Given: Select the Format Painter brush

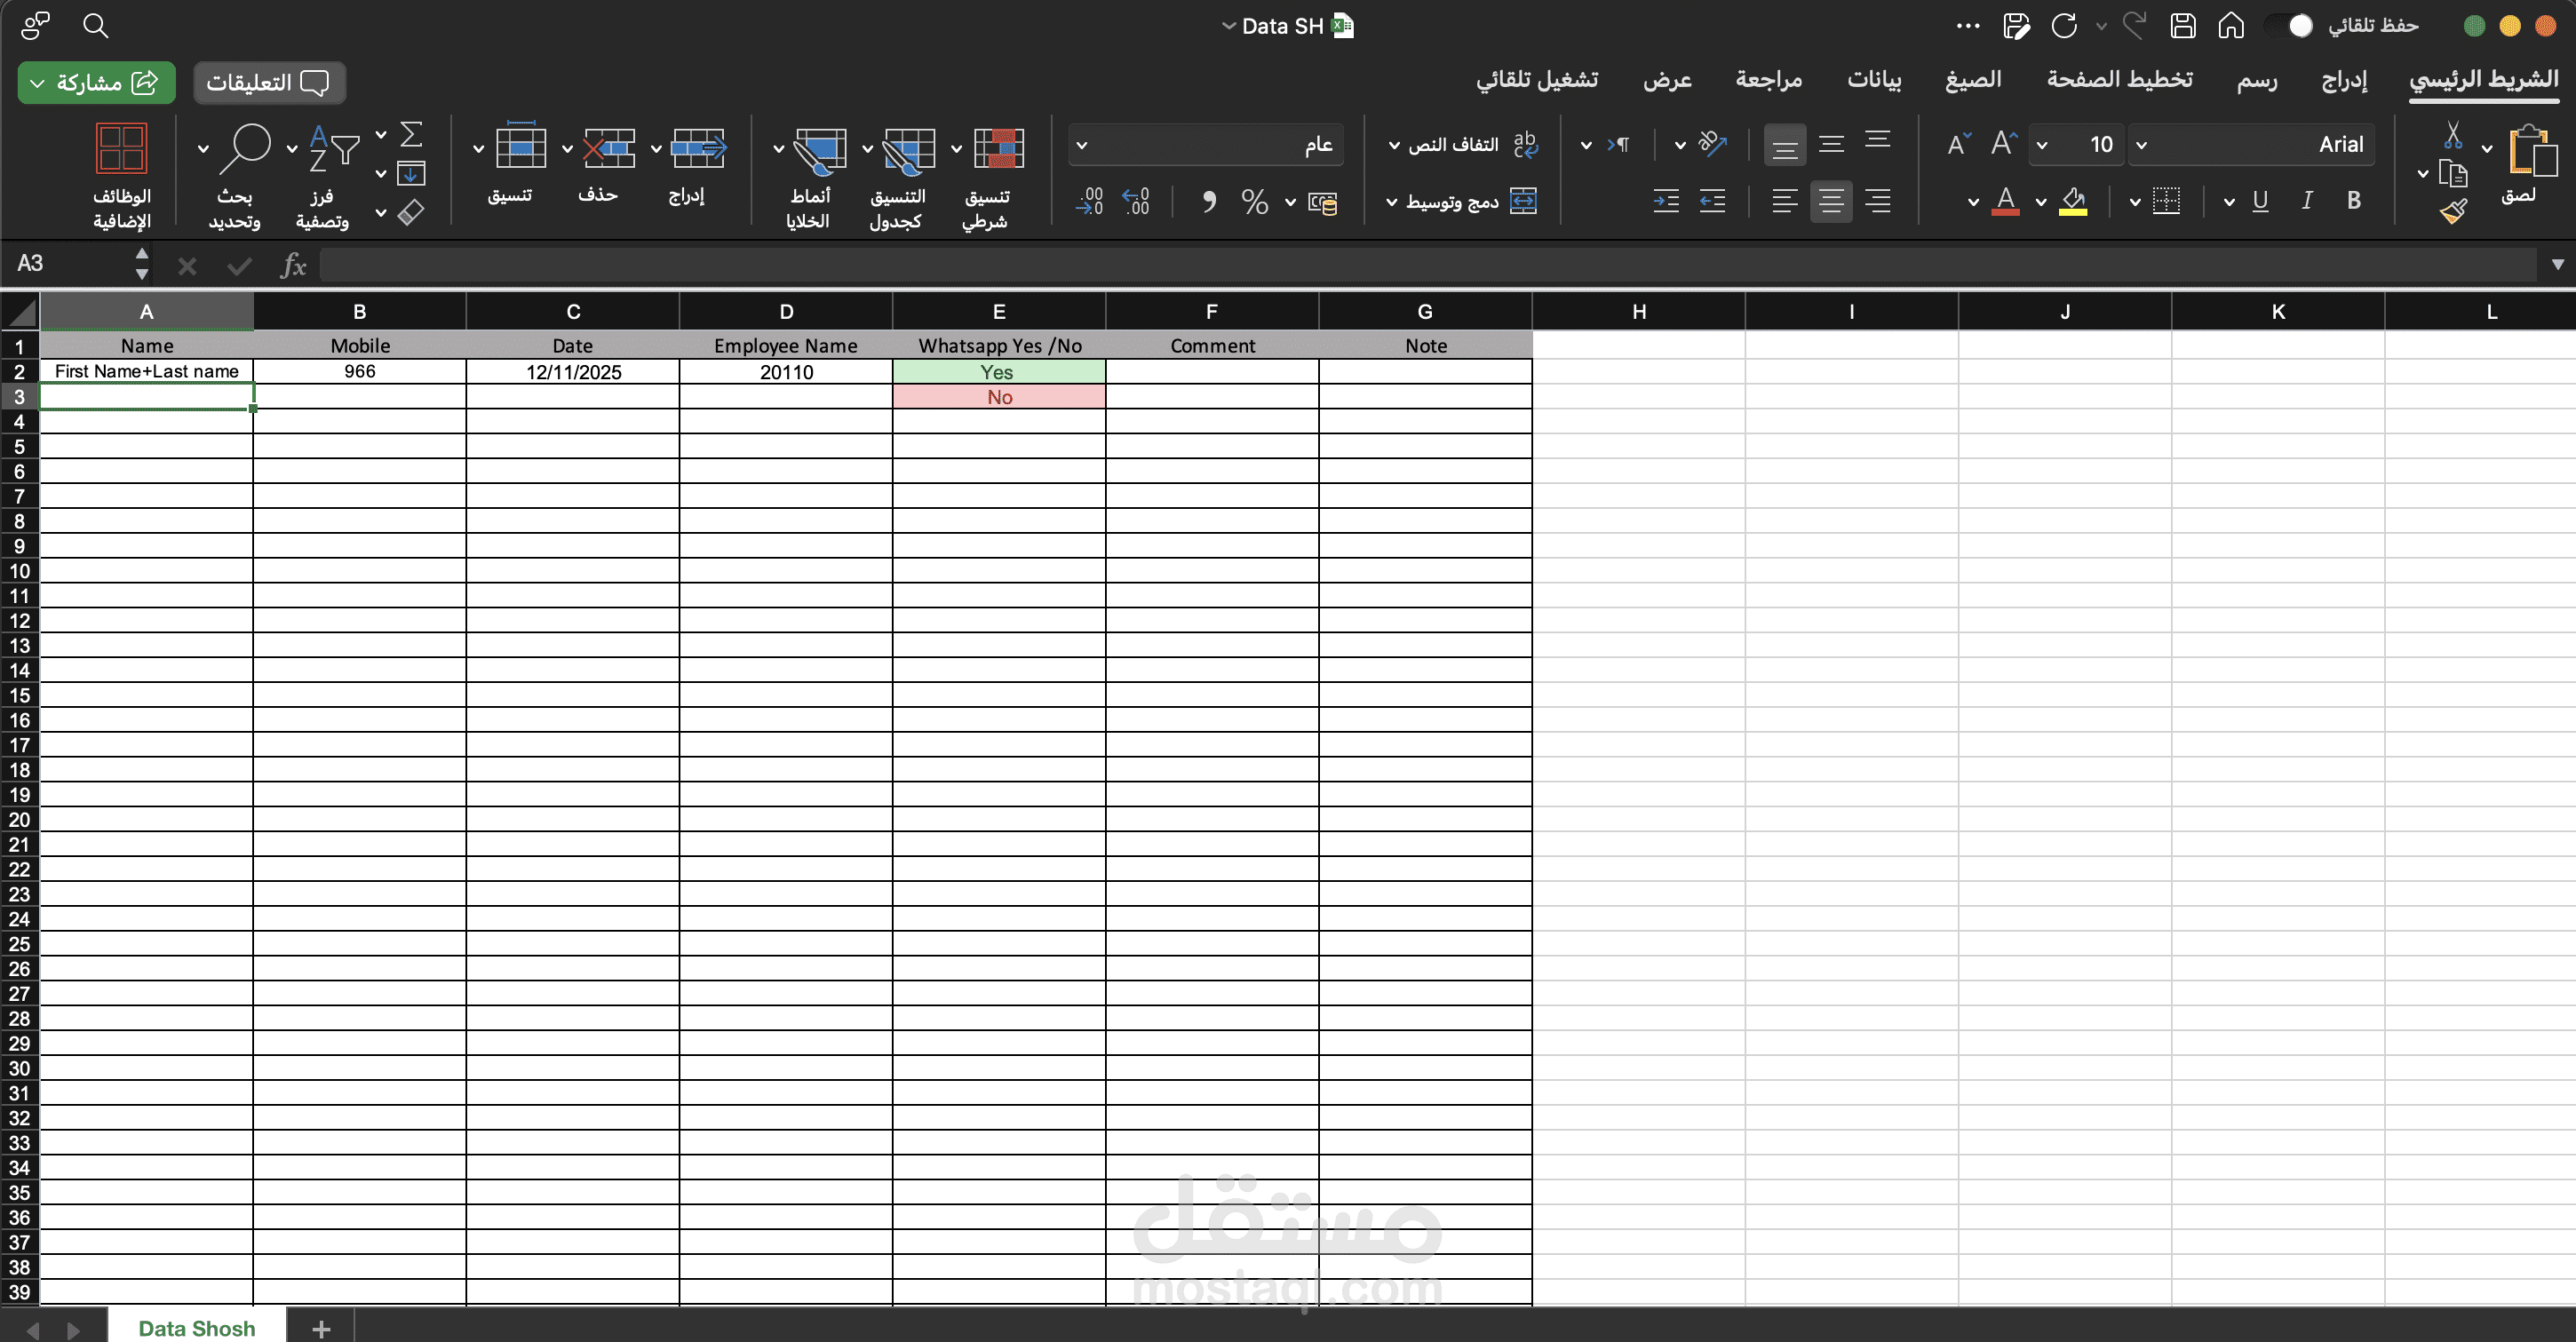Looking at the screenshot, I should [x=2453, y=210].
